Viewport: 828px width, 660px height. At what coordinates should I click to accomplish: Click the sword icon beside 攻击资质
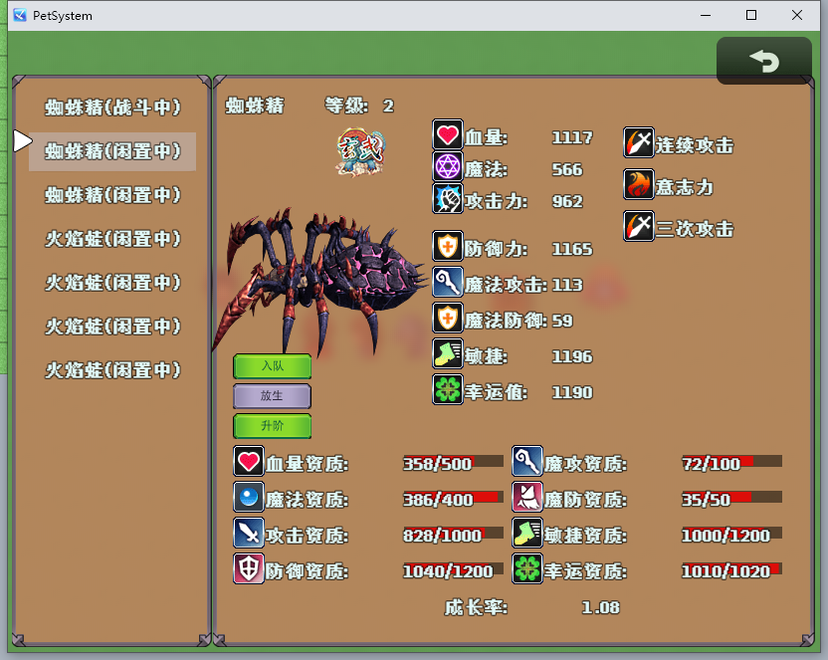coord(248,533)
